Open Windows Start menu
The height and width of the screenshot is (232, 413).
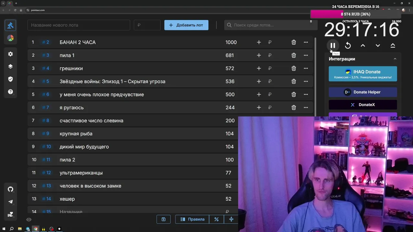[x=4, y=229]
